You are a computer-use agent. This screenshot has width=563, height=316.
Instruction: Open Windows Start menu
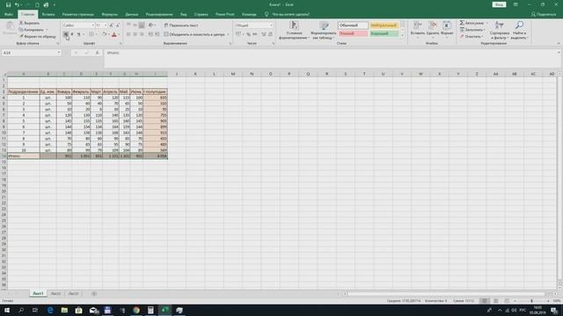tap(7, 310)
